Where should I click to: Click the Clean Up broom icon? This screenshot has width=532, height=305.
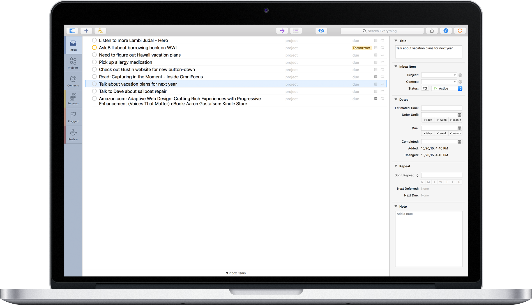[100, 31]
